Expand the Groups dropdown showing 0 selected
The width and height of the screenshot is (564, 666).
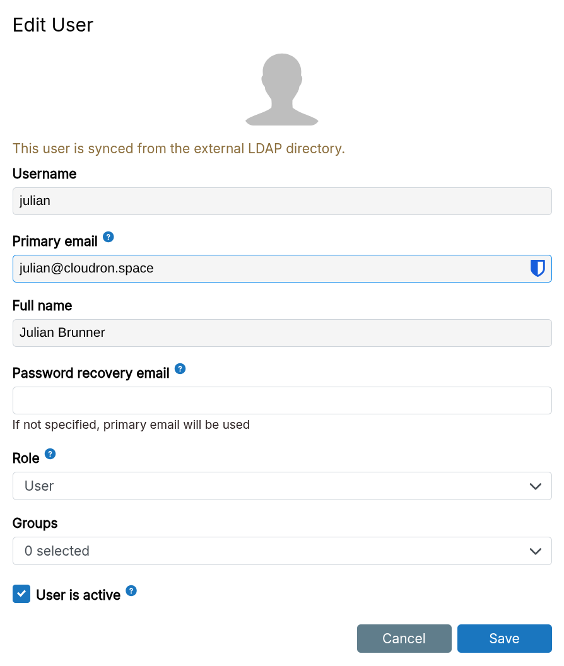[x=282, y=551]
